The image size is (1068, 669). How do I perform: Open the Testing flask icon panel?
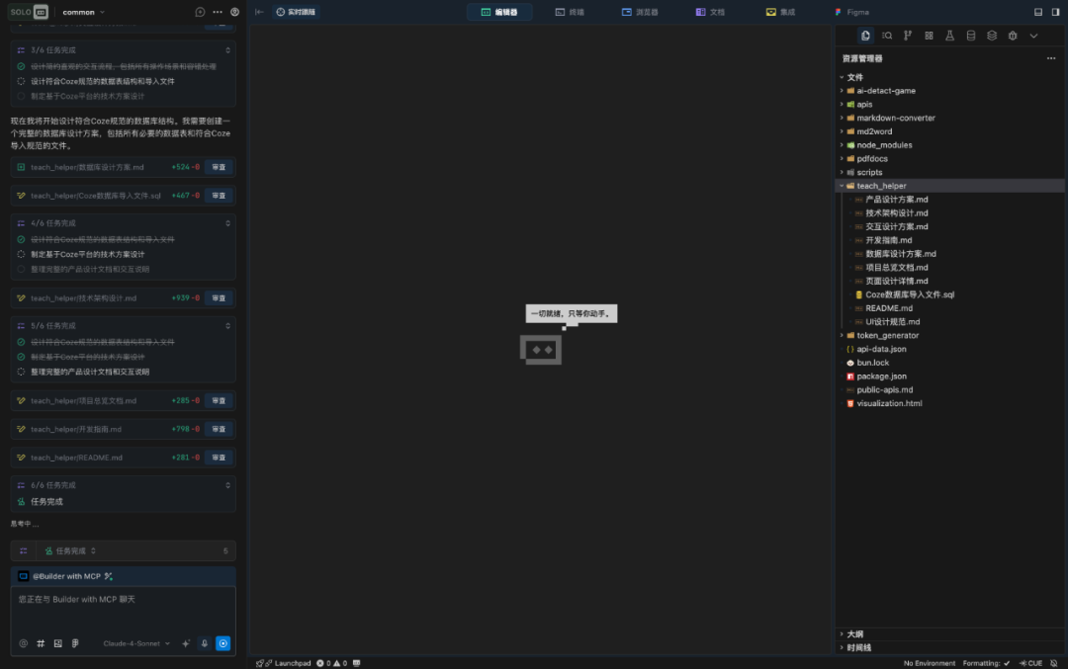click(949, 36)
